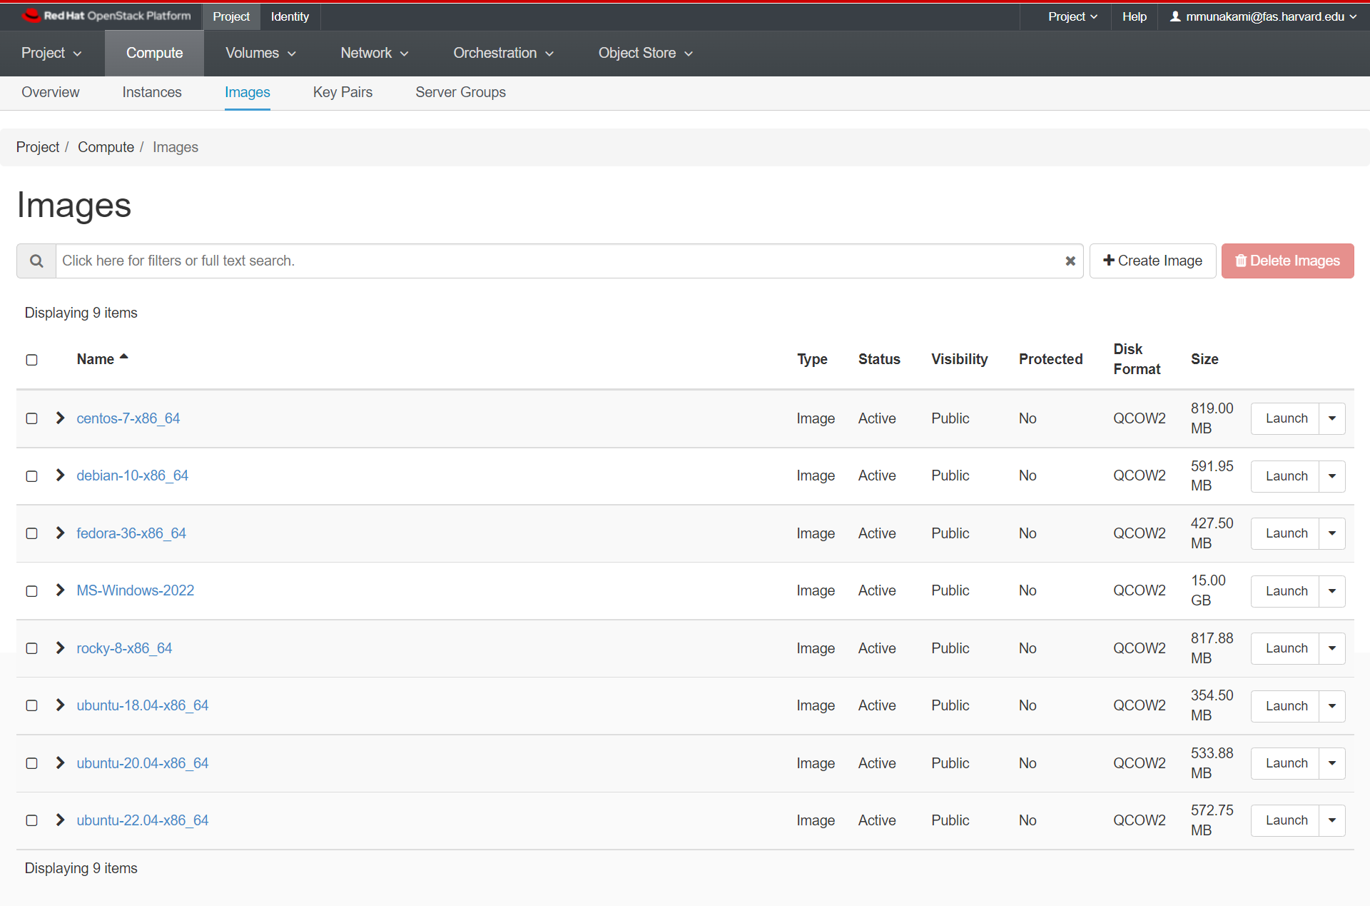Screen dimensions: 1370x906
Task: Open the Object Store menu
Action: pyautogui.click(x=646, y=53)
